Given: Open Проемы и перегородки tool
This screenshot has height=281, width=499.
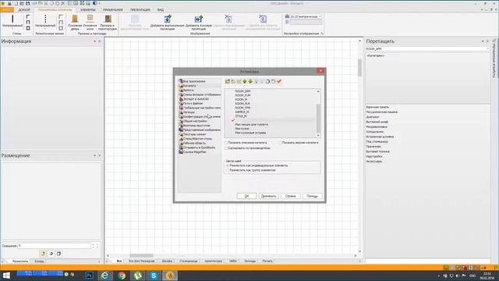Looking at the screenshot, I should [108, 23].
